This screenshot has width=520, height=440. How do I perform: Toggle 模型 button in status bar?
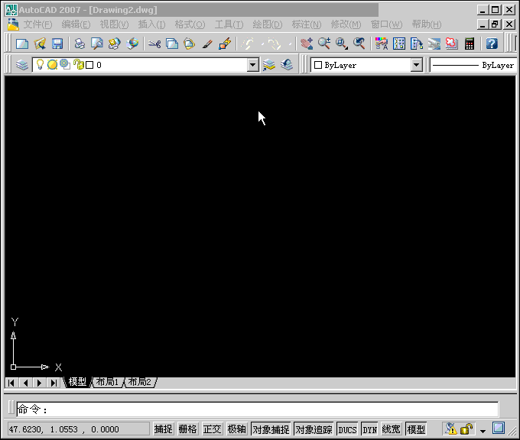point(416,429)
